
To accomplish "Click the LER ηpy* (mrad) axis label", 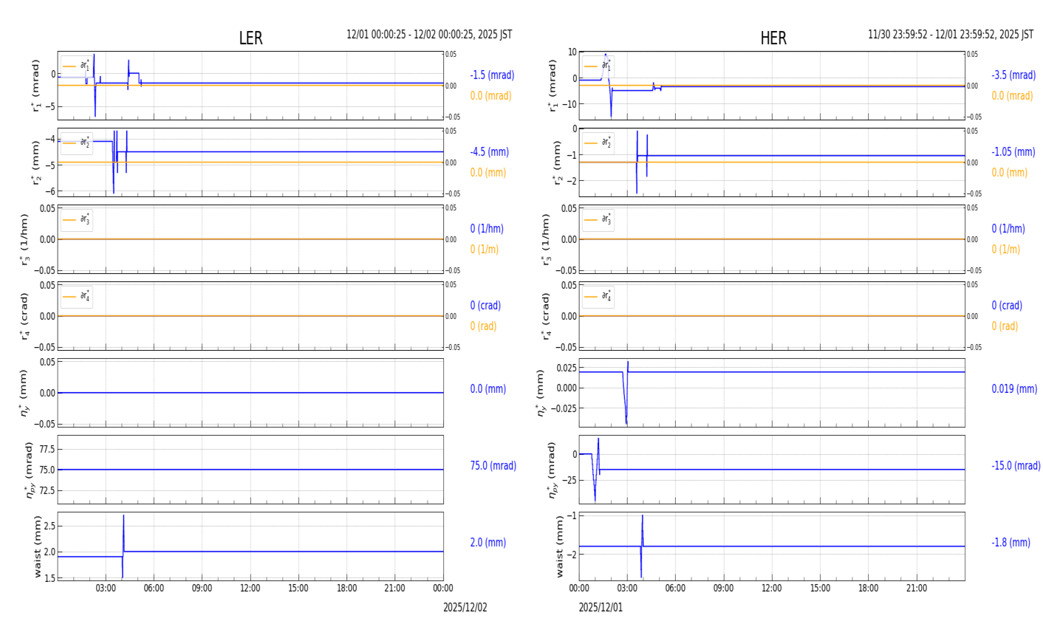I will click(x=30, y=470).
